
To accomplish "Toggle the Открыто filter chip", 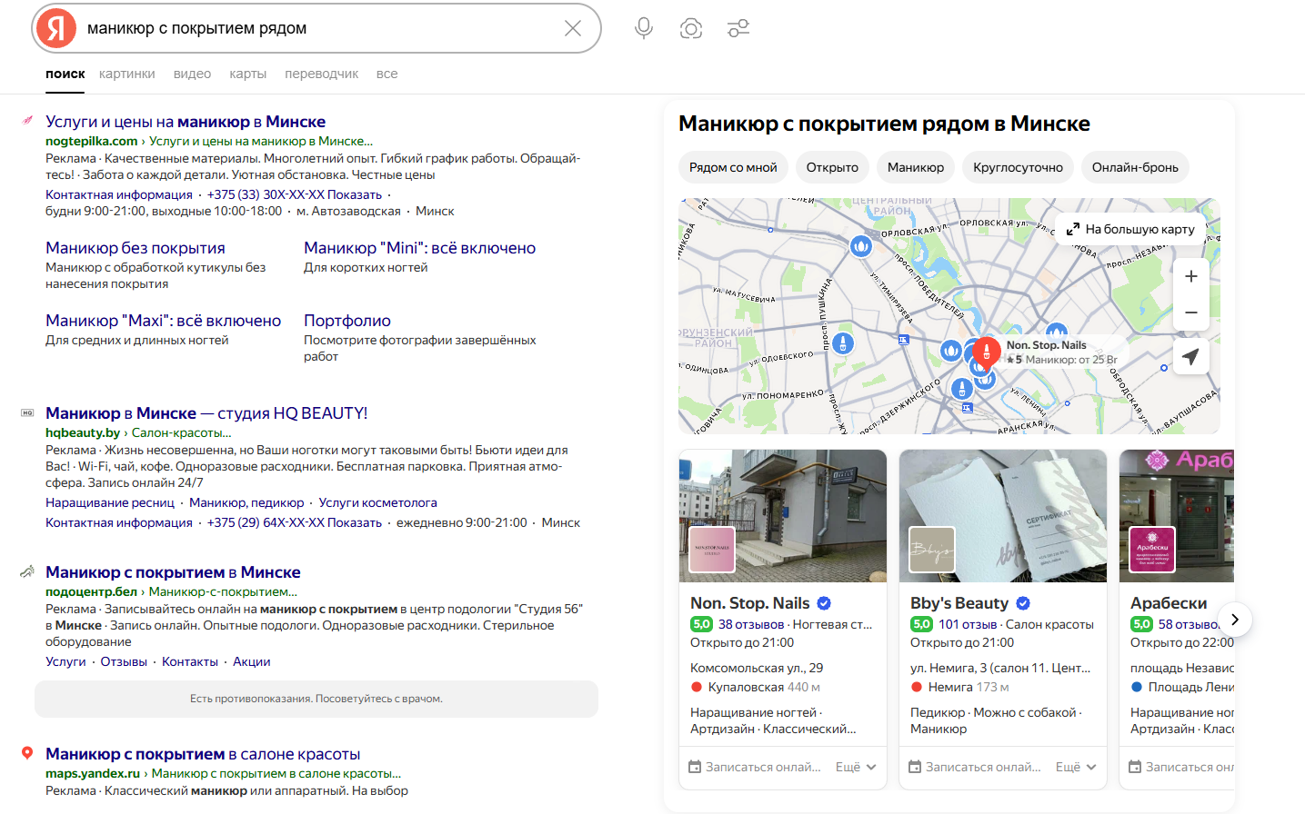I will [x=832, y=167].
